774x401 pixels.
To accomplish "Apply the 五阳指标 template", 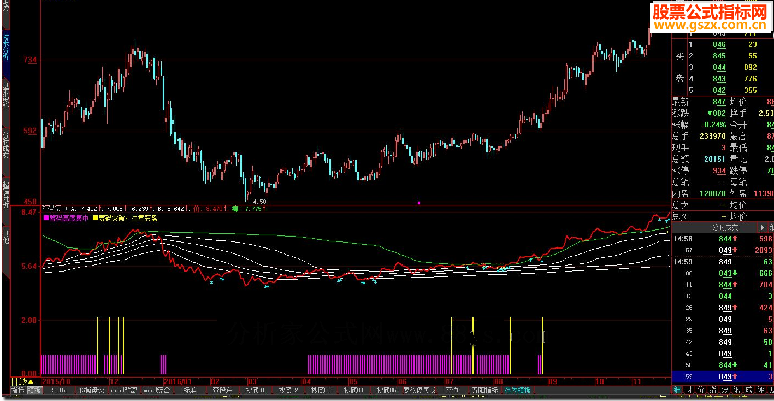I will pos(485,391).
